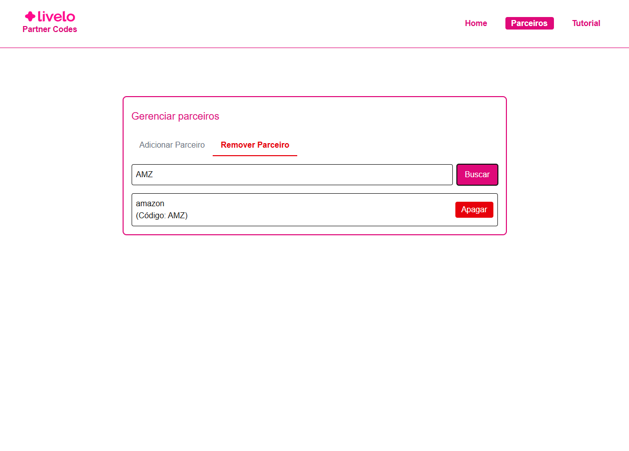Click the blank page area below the card
The height and width of the screenshot is (451, 629).
pyautogui.click(x=314, y=340)
